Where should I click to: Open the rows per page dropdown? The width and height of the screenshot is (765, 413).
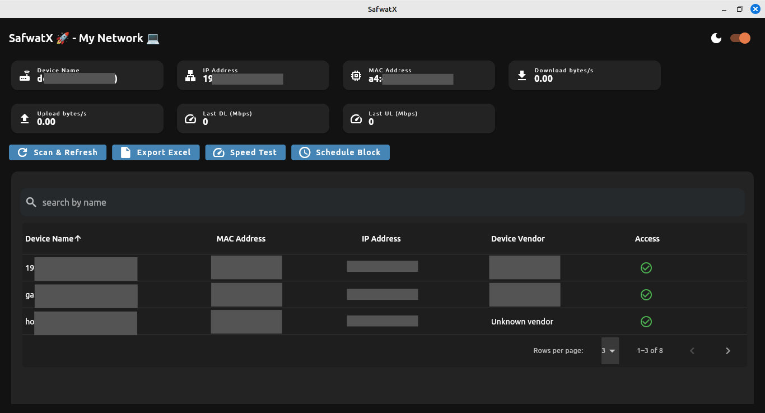610,351
